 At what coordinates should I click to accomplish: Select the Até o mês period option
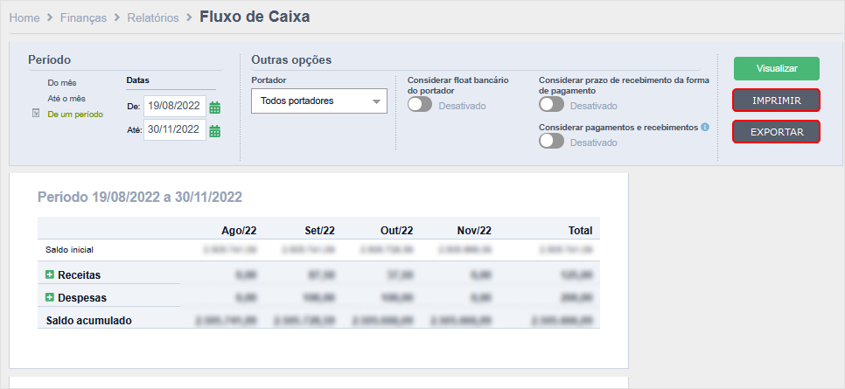coord(66,99)
